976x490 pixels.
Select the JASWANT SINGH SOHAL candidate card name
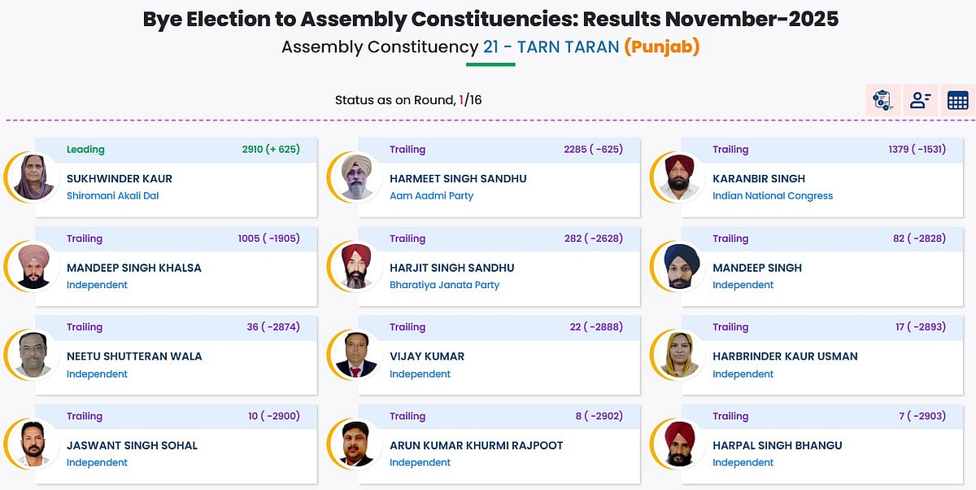click(132, 445)
